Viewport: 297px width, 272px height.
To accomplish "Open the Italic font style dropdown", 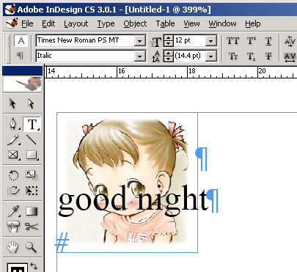I will click(140, 56).
